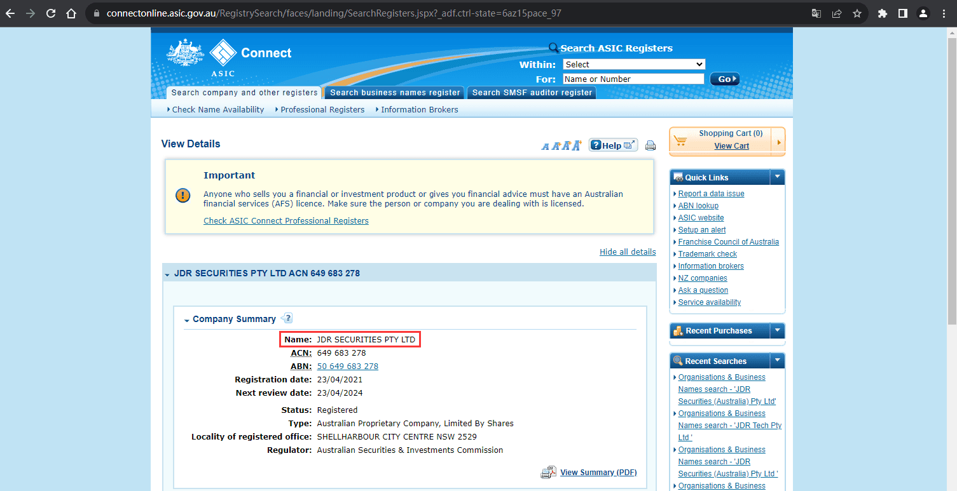Screen dimensions: 957x491
Task: Set the largest font size A icon
Action: (x=577, y=145)
